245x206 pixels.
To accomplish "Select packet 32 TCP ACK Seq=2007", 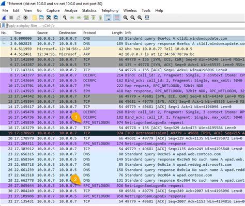I will coord(122,201).
